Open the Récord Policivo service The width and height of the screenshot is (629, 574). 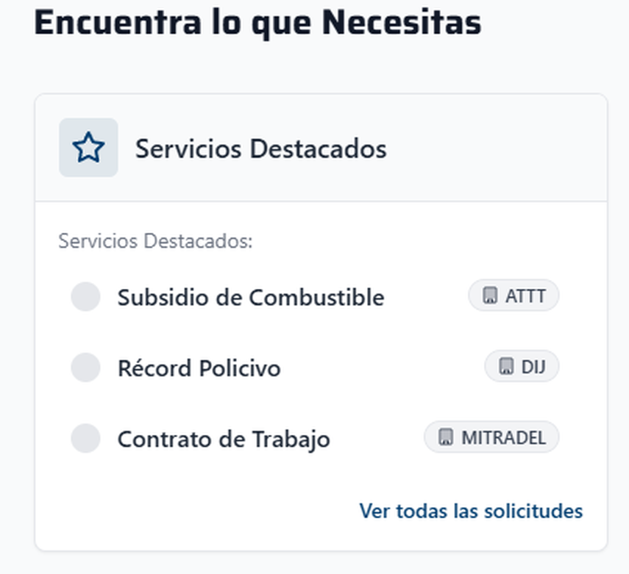coord(199,368)
